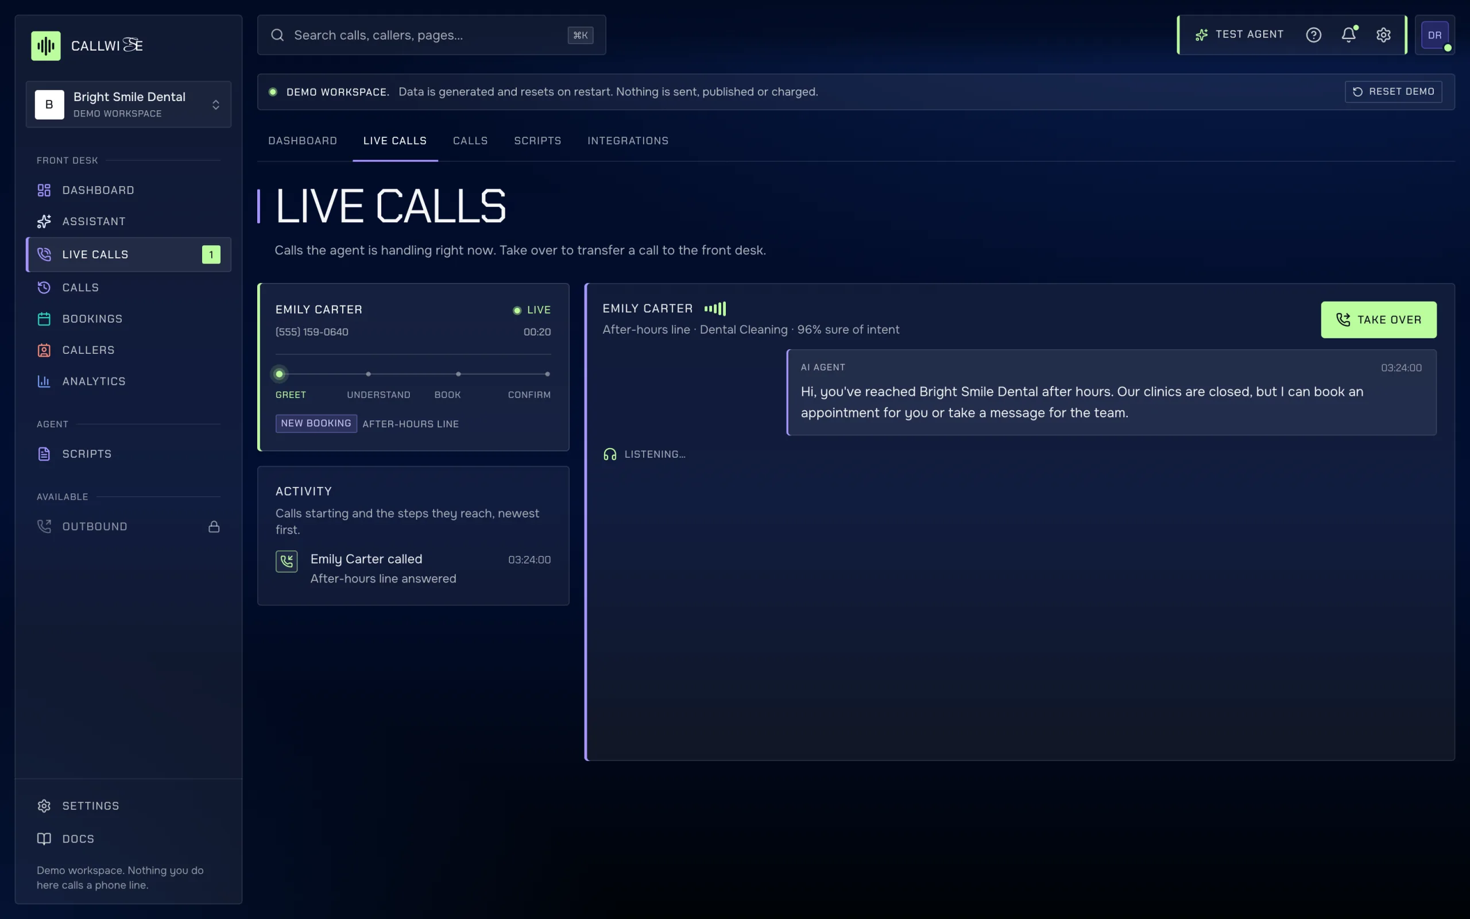
Task: Switch to the Dashboard tab
Action: point(303,141)
